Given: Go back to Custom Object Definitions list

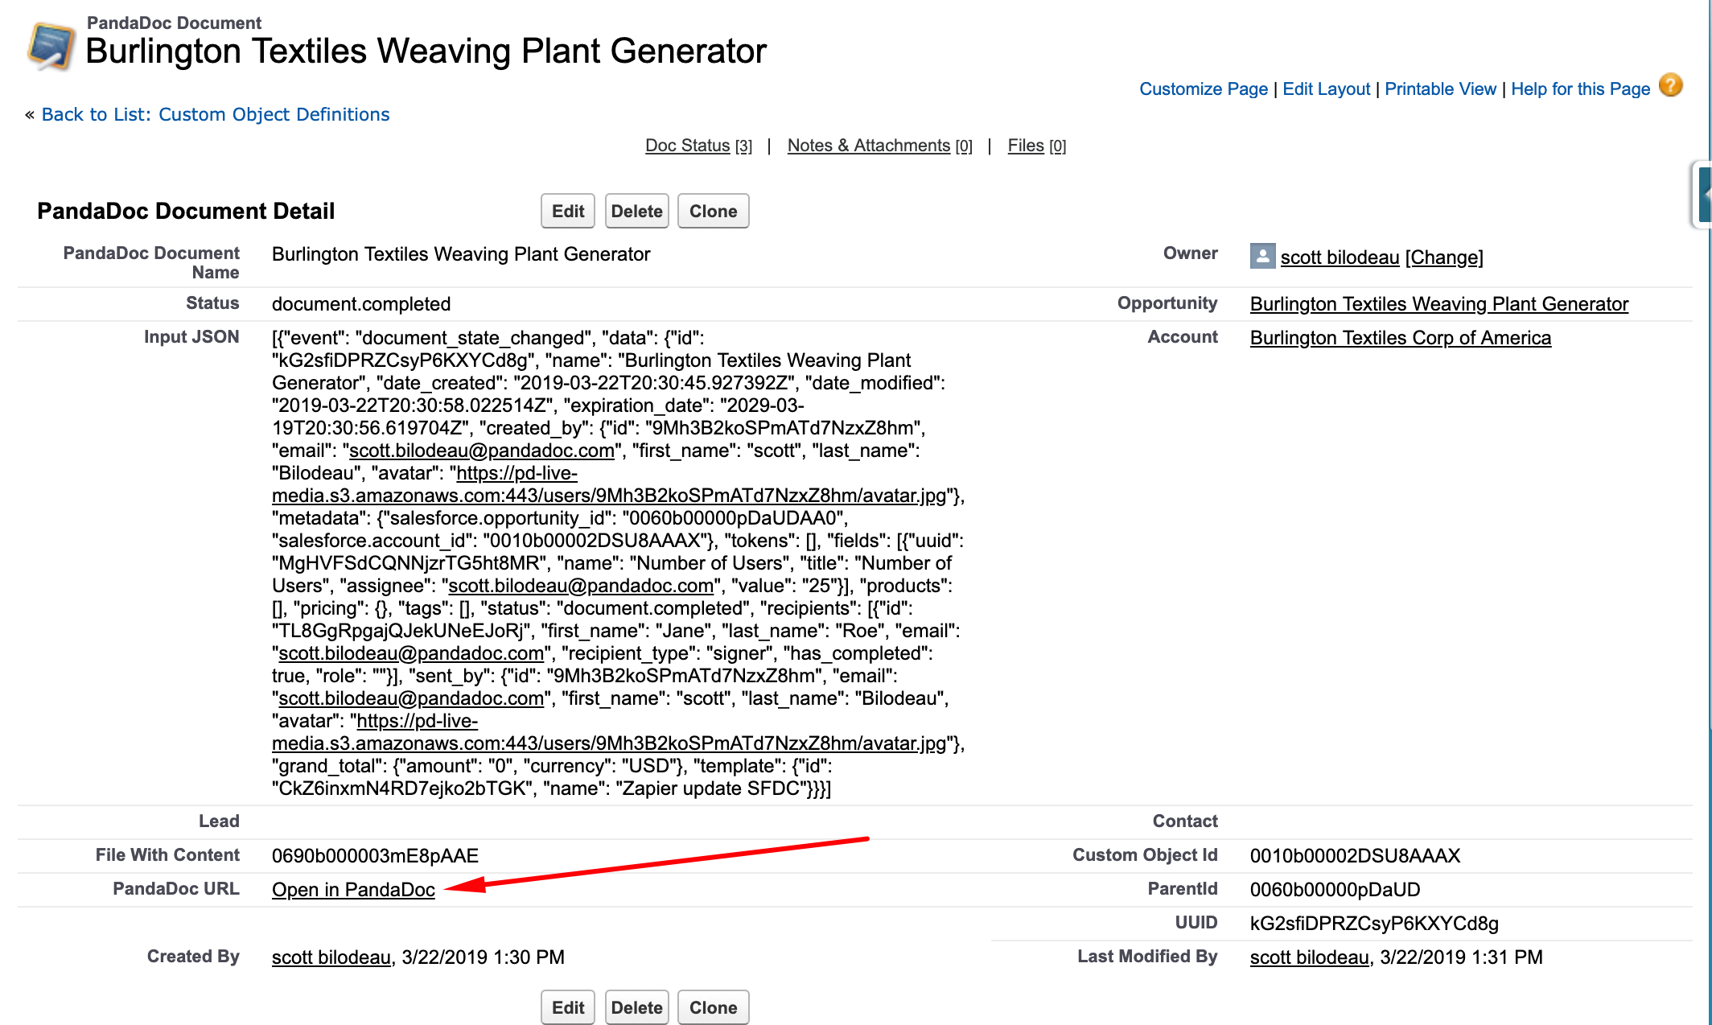Looking at the screenshot, I should point(215,114).
